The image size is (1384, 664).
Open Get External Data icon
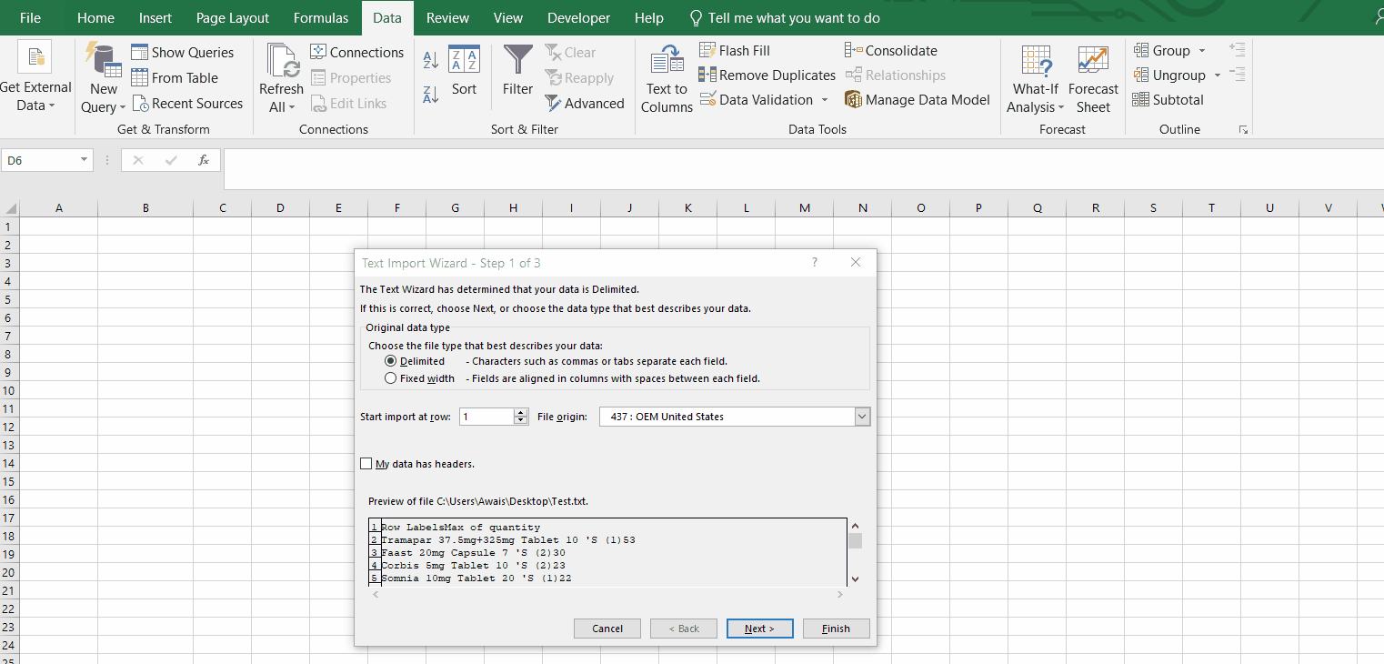click(35, 56)
